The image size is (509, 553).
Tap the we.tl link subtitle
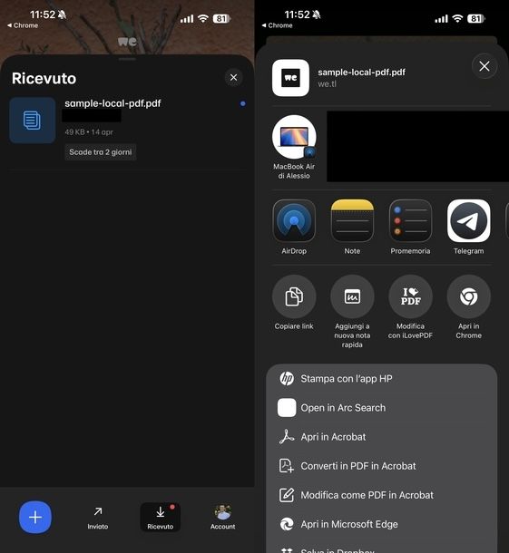pos(327,84)
